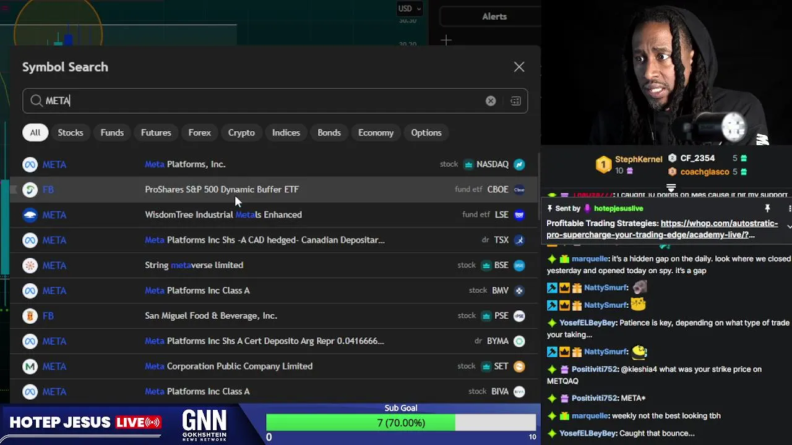792x445 pixels.
Task: Click marquelle username on hidden gap message
Action: 590,259
